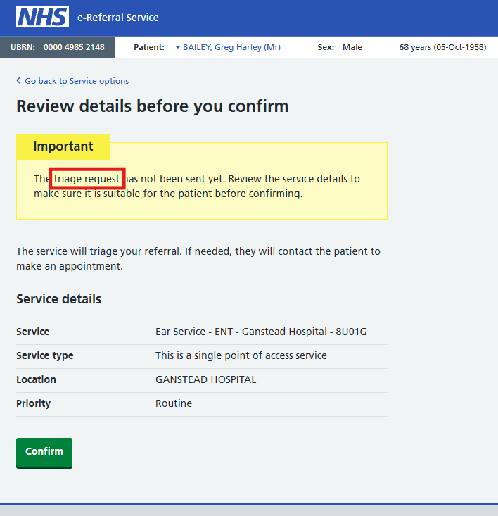Select Ear Service - ENT - Ganstead Hospital value

261,332
